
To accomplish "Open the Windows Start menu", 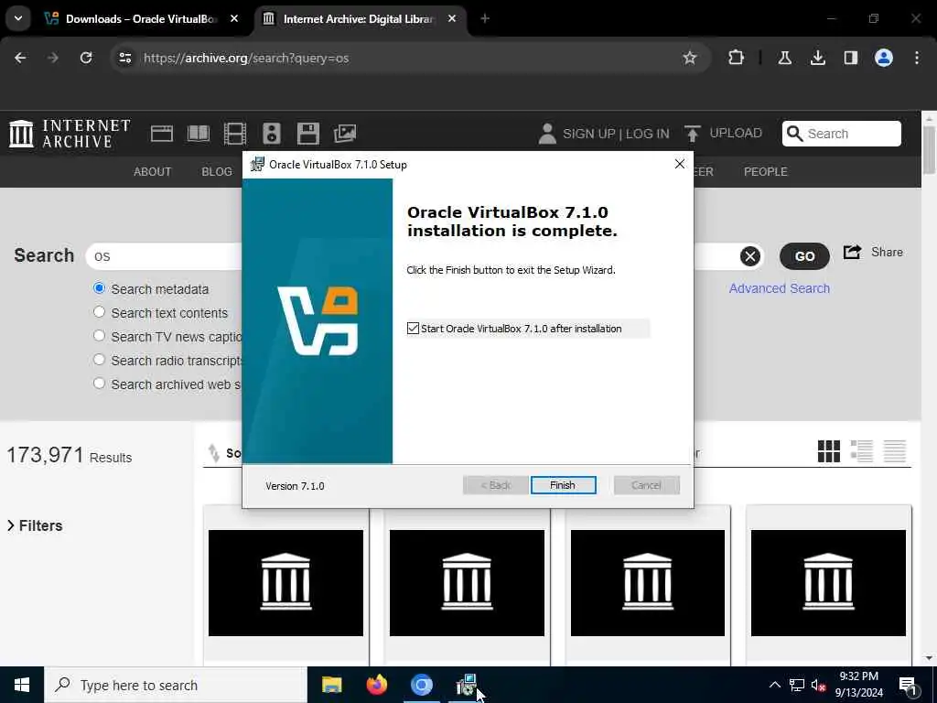I will [22, 685].
